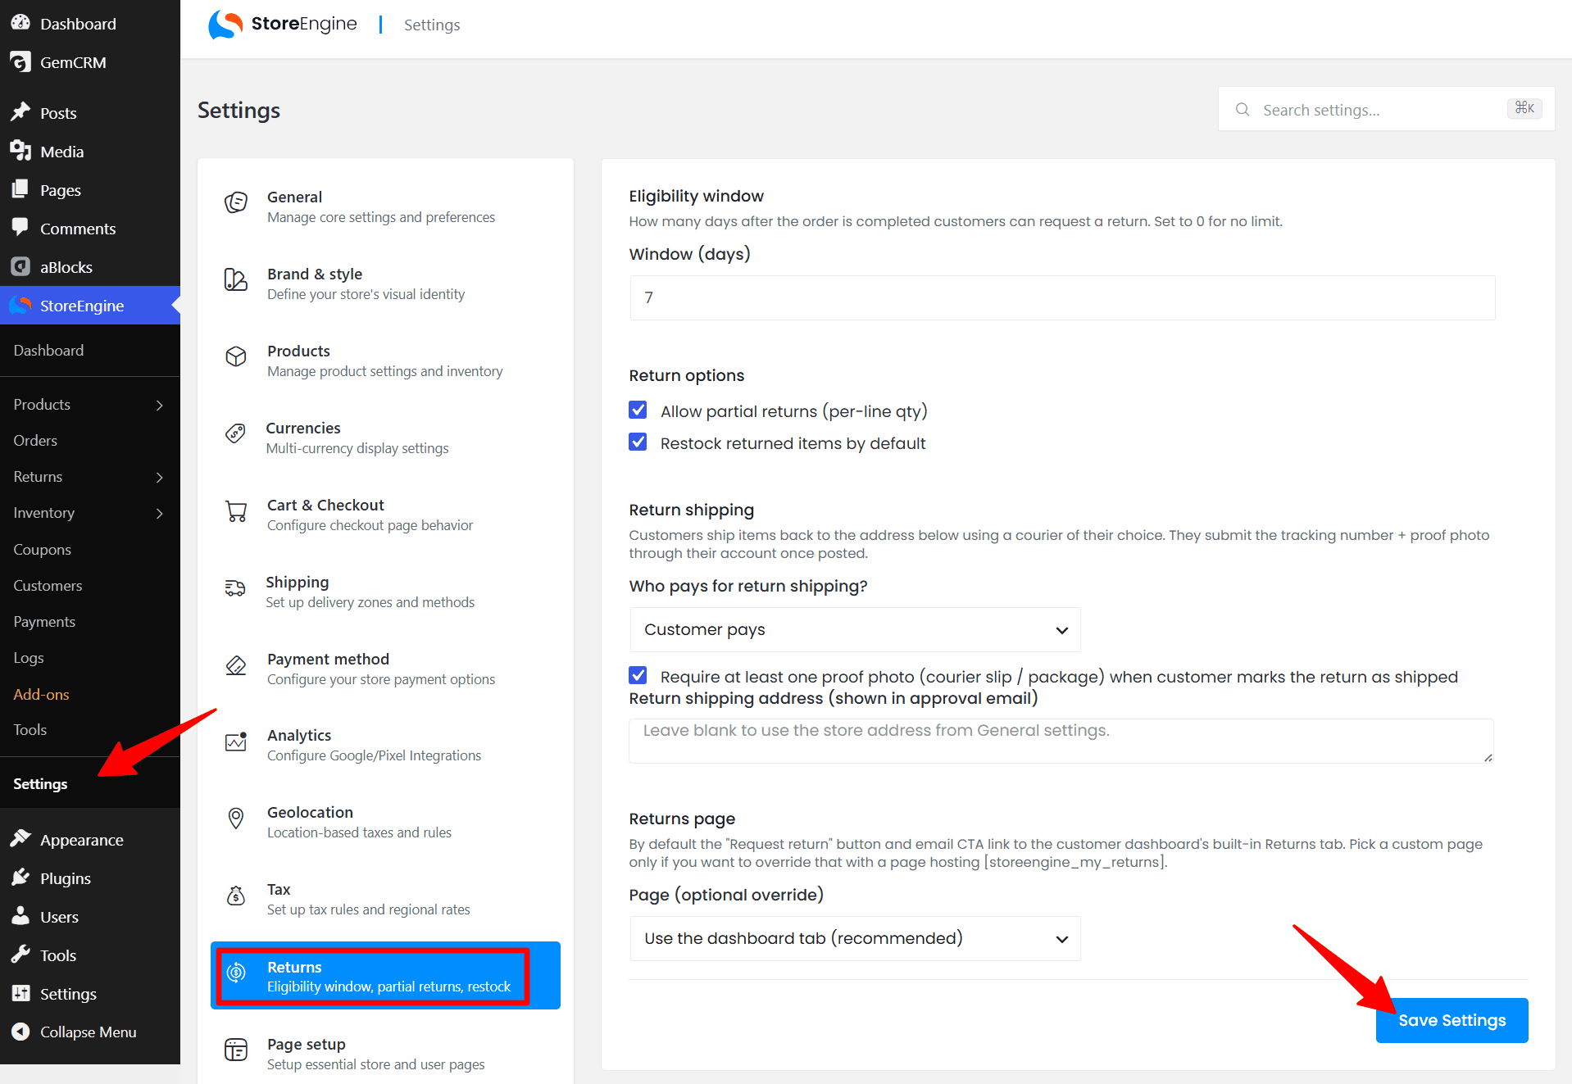Click the Users person icon
The height and width of the screenshot is (1084, 1572).
20,916
